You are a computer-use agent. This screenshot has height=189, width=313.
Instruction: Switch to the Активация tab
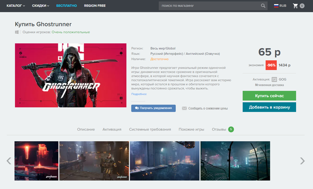click(x=112, y=129)
